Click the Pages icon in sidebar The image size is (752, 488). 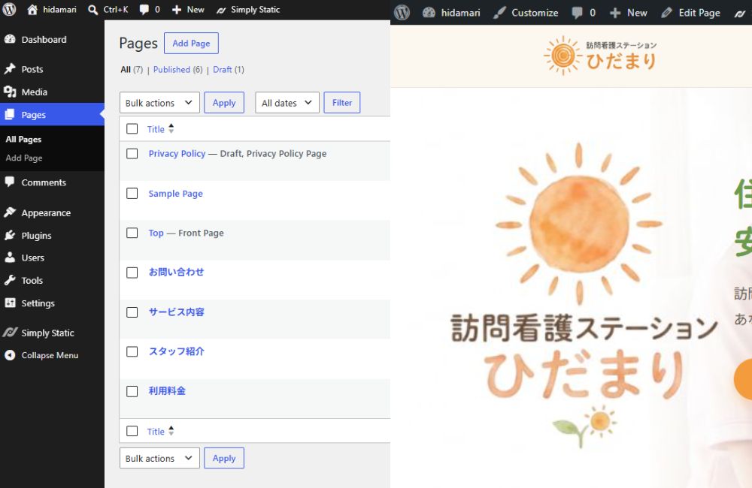(x=10, y=114)
